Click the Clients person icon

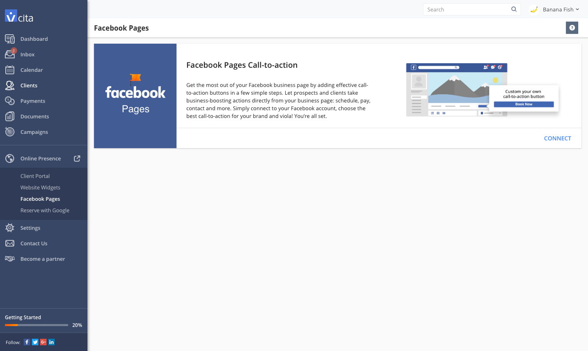pos(10,85)
